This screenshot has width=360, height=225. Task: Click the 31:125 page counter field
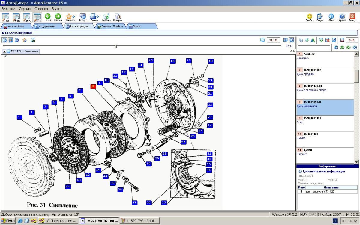[x=273, y=40]
